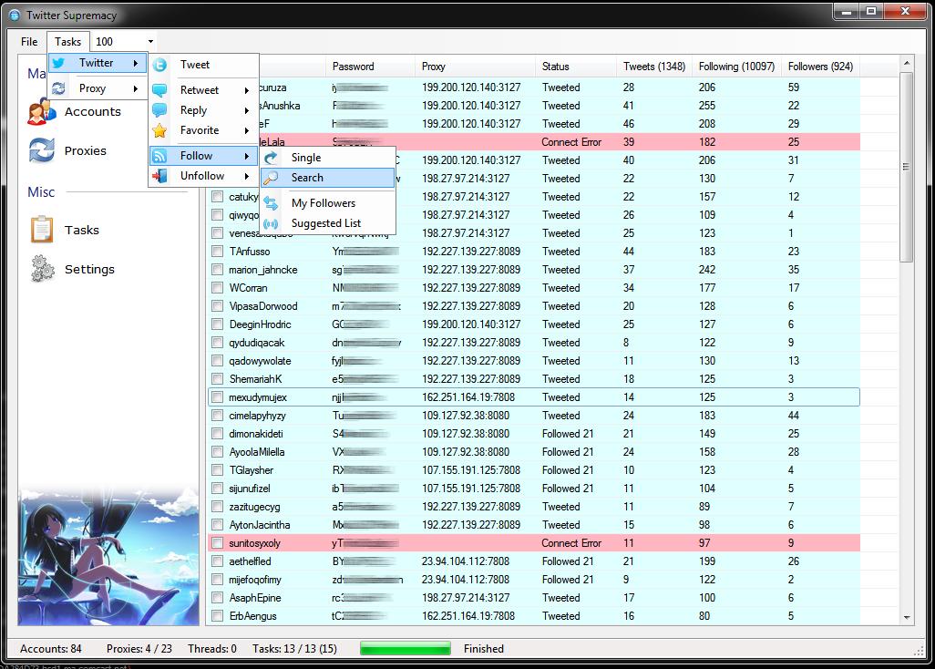Click the Reply speech bubble icon

pos(159,110)
